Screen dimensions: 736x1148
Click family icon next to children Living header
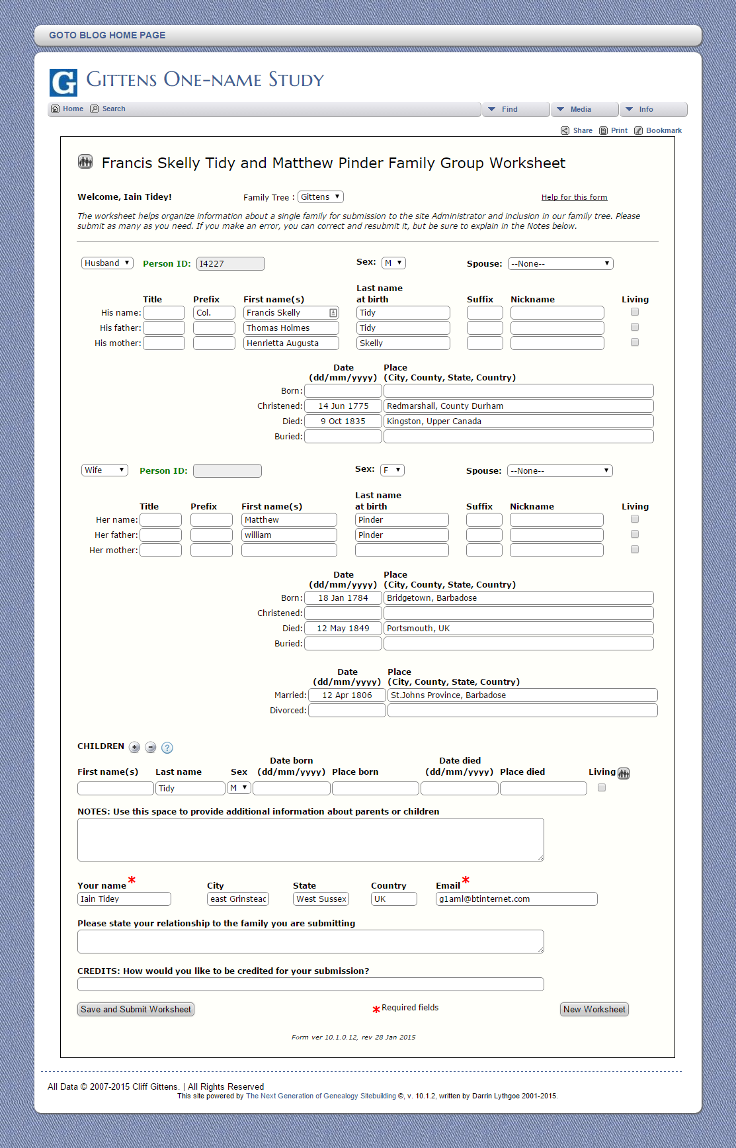[624, 773]
